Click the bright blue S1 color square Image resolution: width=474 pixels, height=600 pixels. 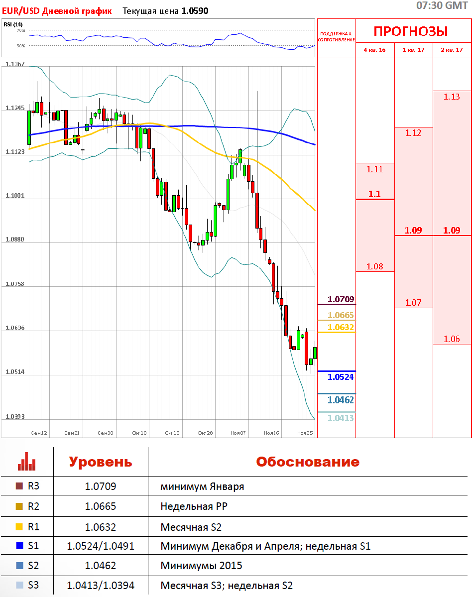click(x=19, y=546)
